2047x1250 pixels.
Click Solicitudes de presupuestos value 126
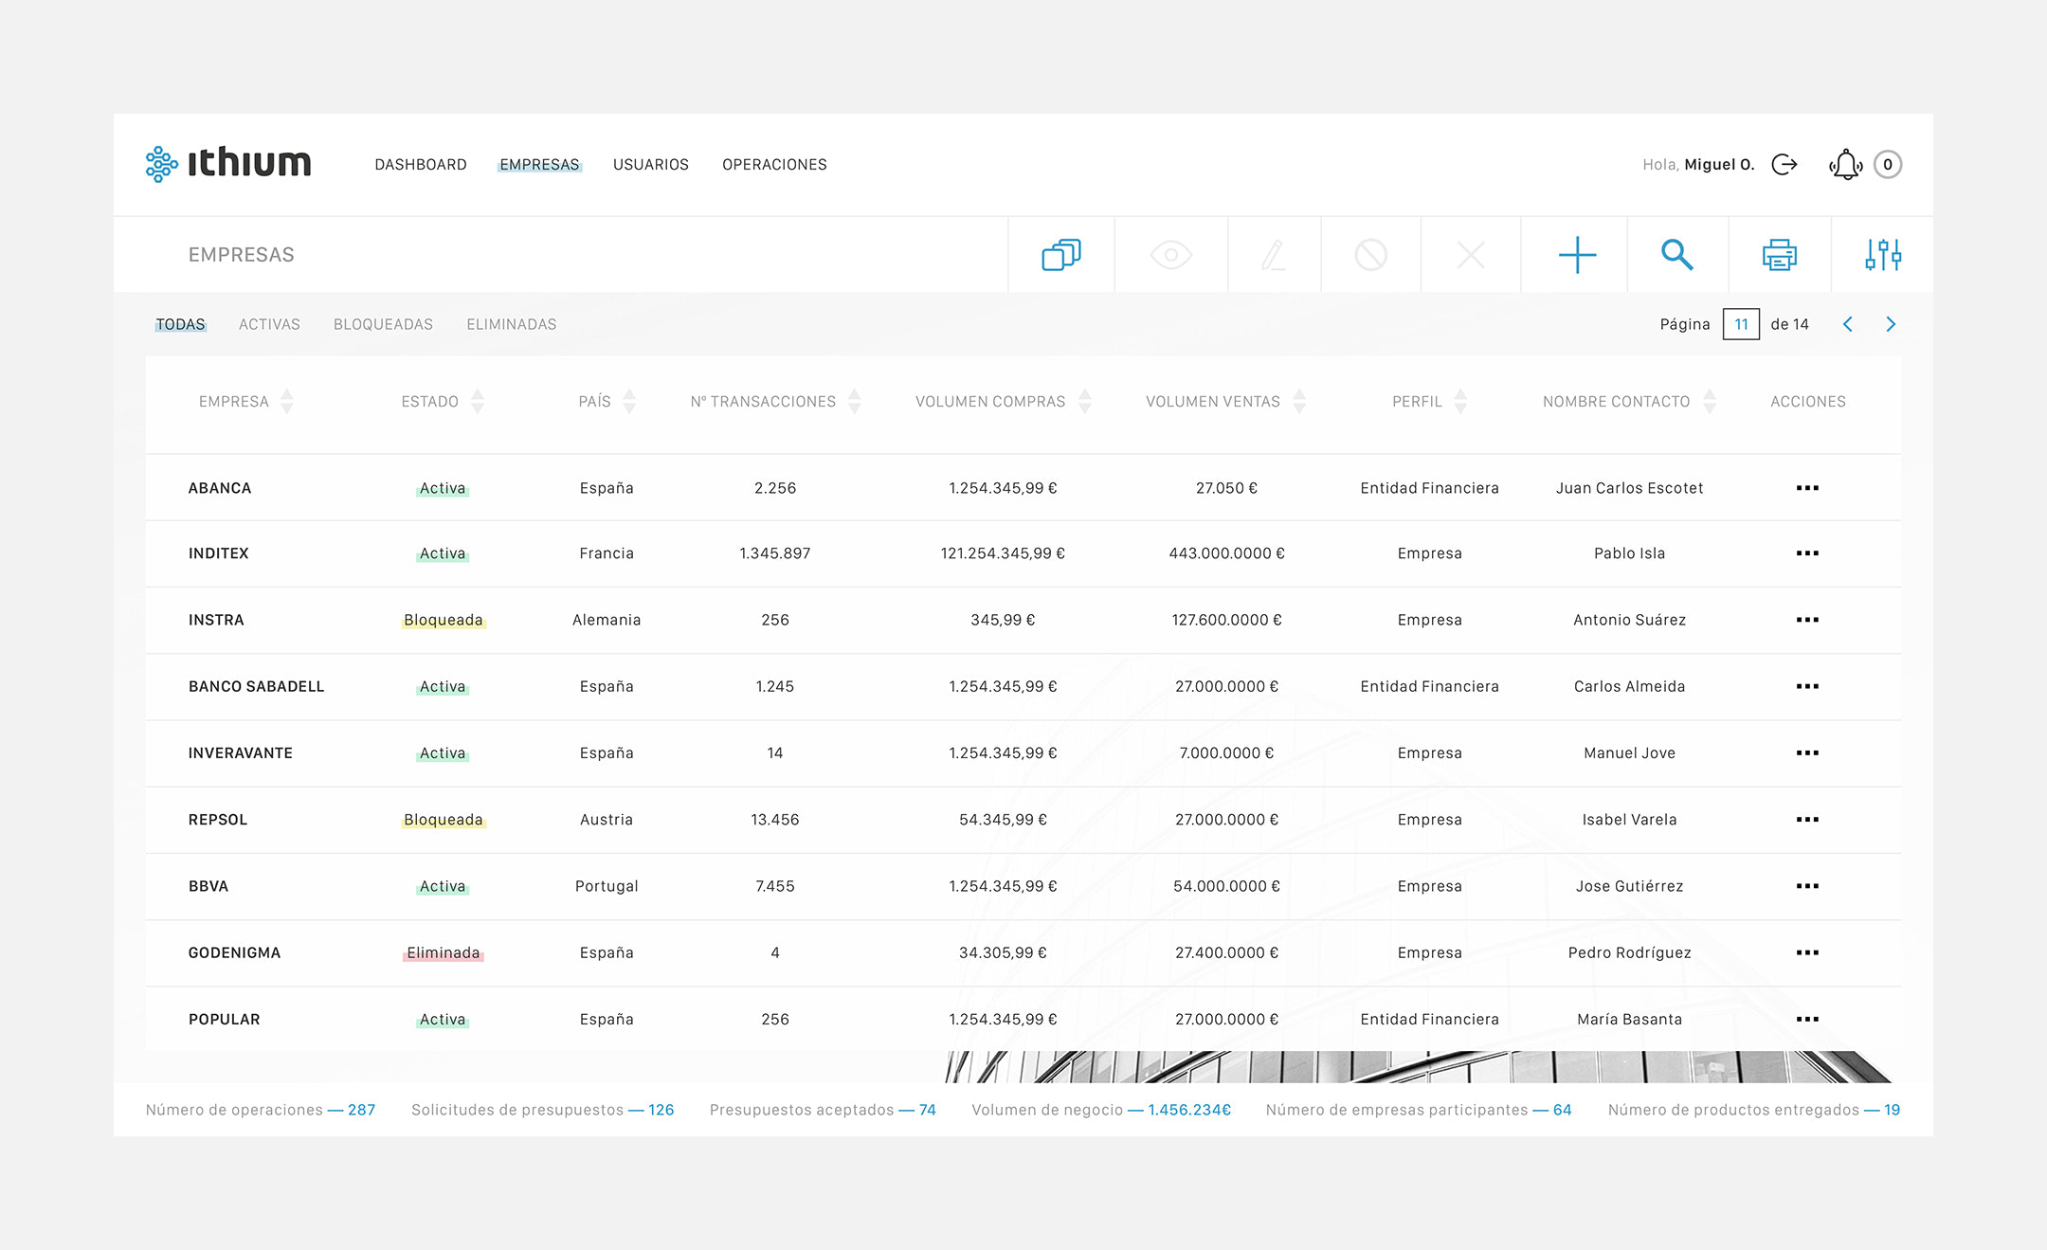click(x=661, y=1110)
